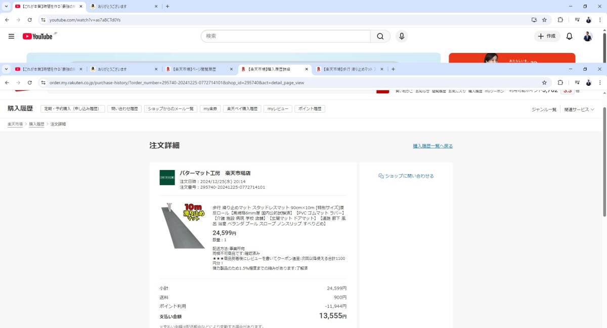Click パターマット工房 楽天市場店 shop name
607x328 pixels.
(215, 173)
